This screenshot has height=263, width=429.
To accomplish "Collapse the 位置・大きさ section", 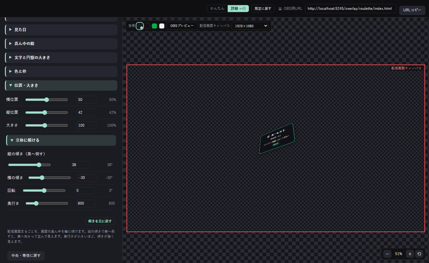I will [x=61, y=85].
